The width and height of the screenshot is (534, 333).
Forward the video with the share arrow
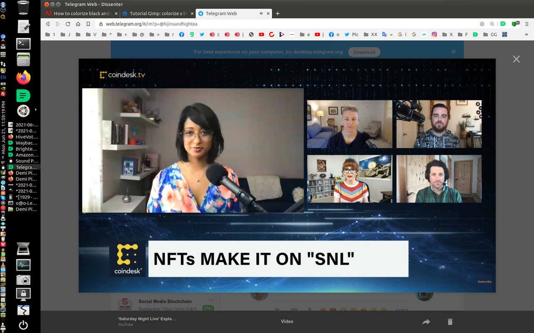(426, 322)
